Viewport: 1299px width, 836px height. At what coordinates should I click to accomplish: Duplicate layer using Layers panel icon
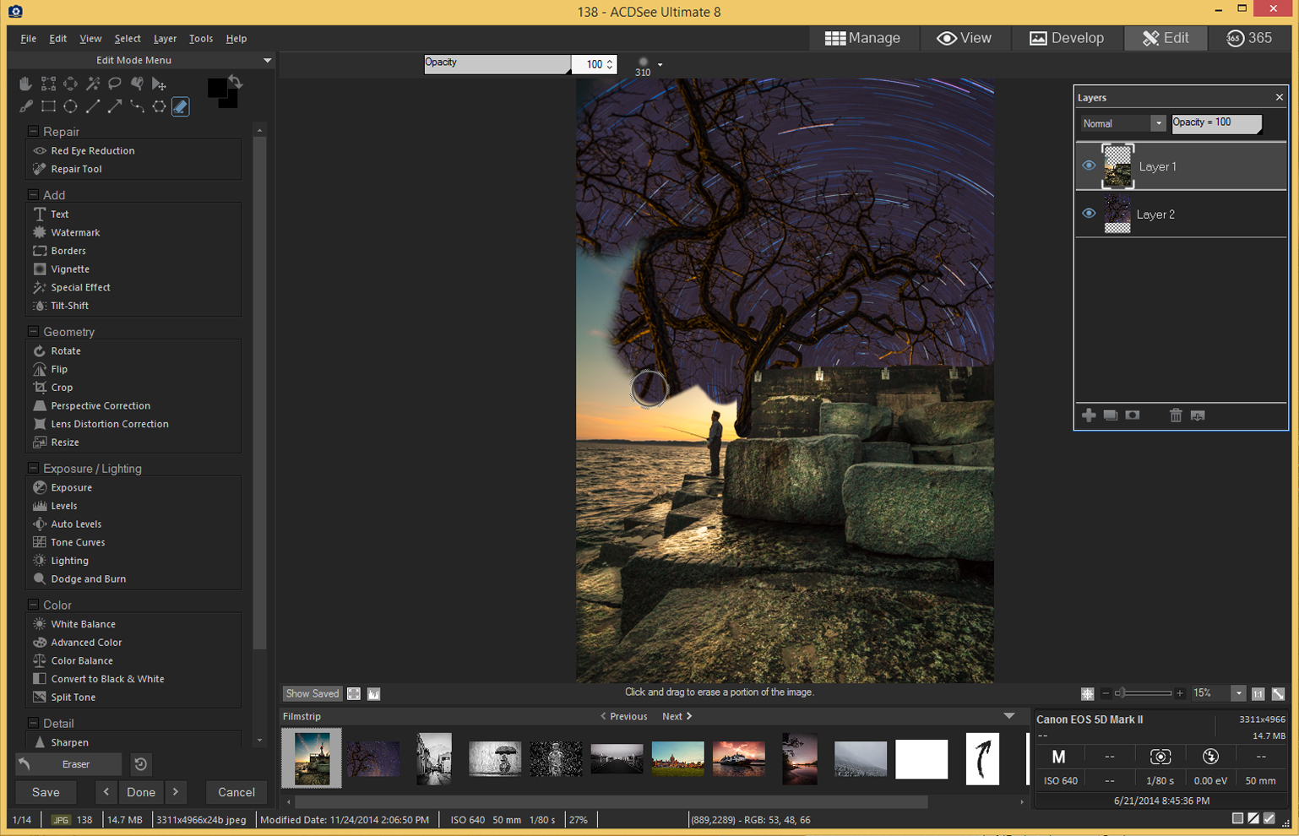click(1111, 415)
